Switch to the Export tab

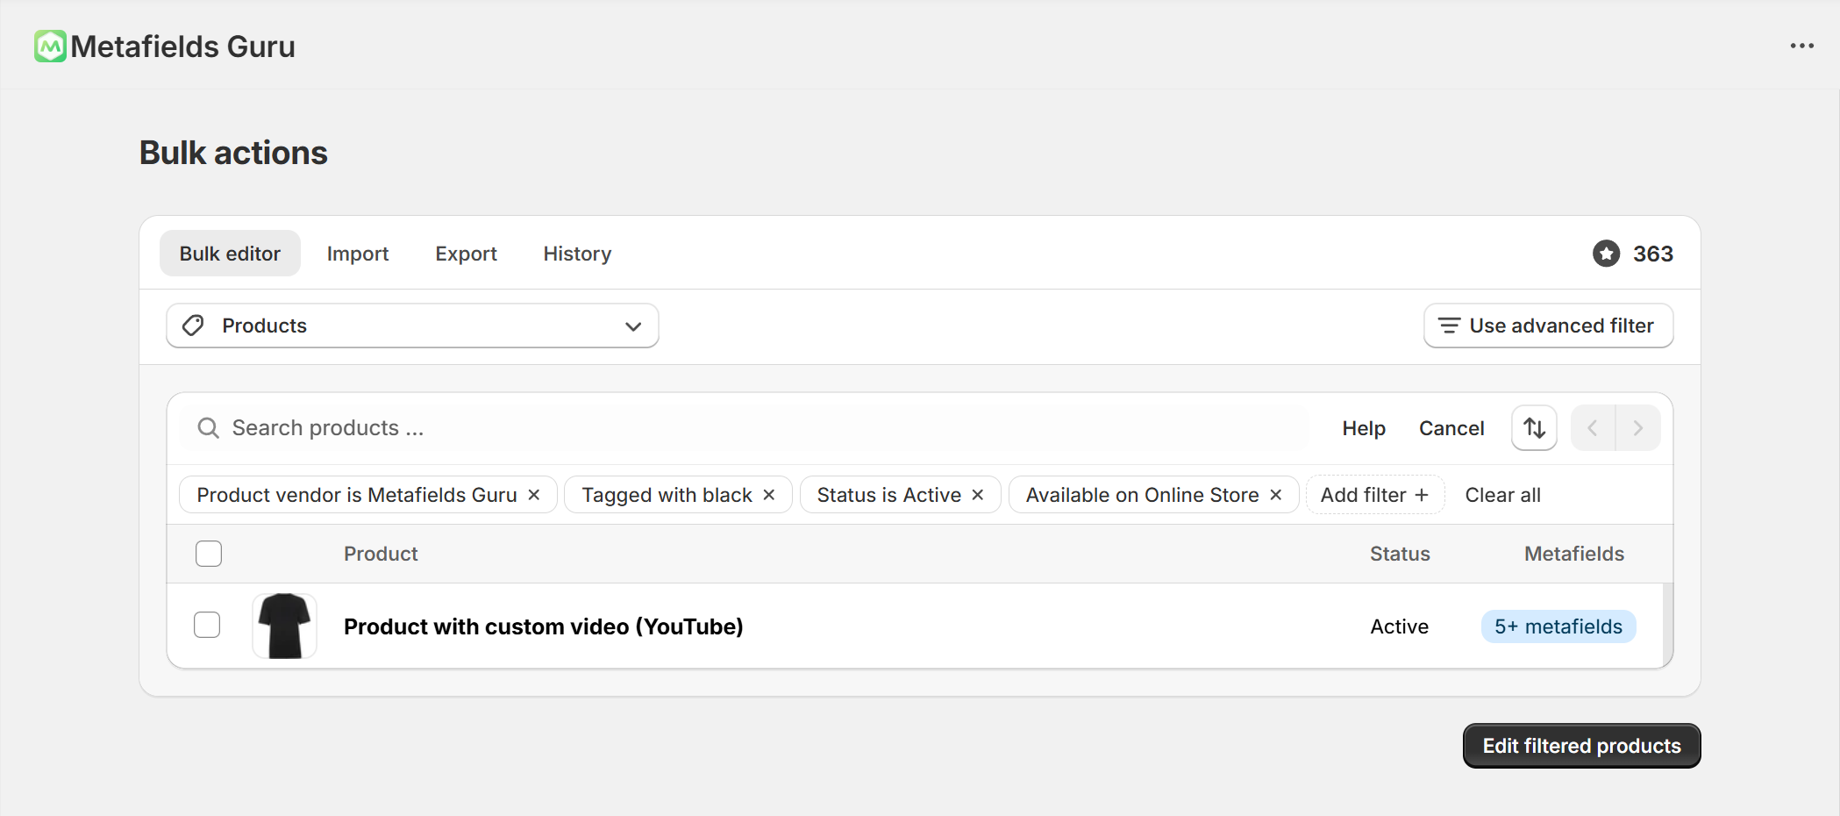(x=466, y=254)
